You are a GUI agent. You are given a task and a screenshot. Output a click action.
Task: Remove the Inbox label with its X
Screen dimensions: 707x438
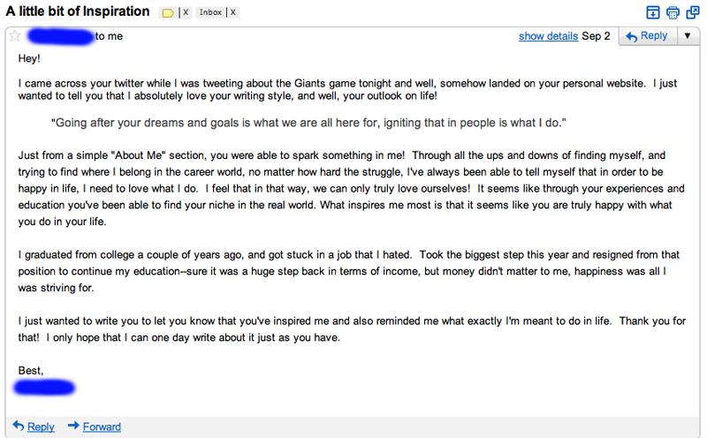point(233,12)
